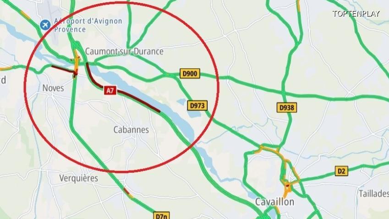The width and height of the screenshot is (389, 219).
Task: Click the Caumont-sur-Durance town label
Action: [124, 52]
